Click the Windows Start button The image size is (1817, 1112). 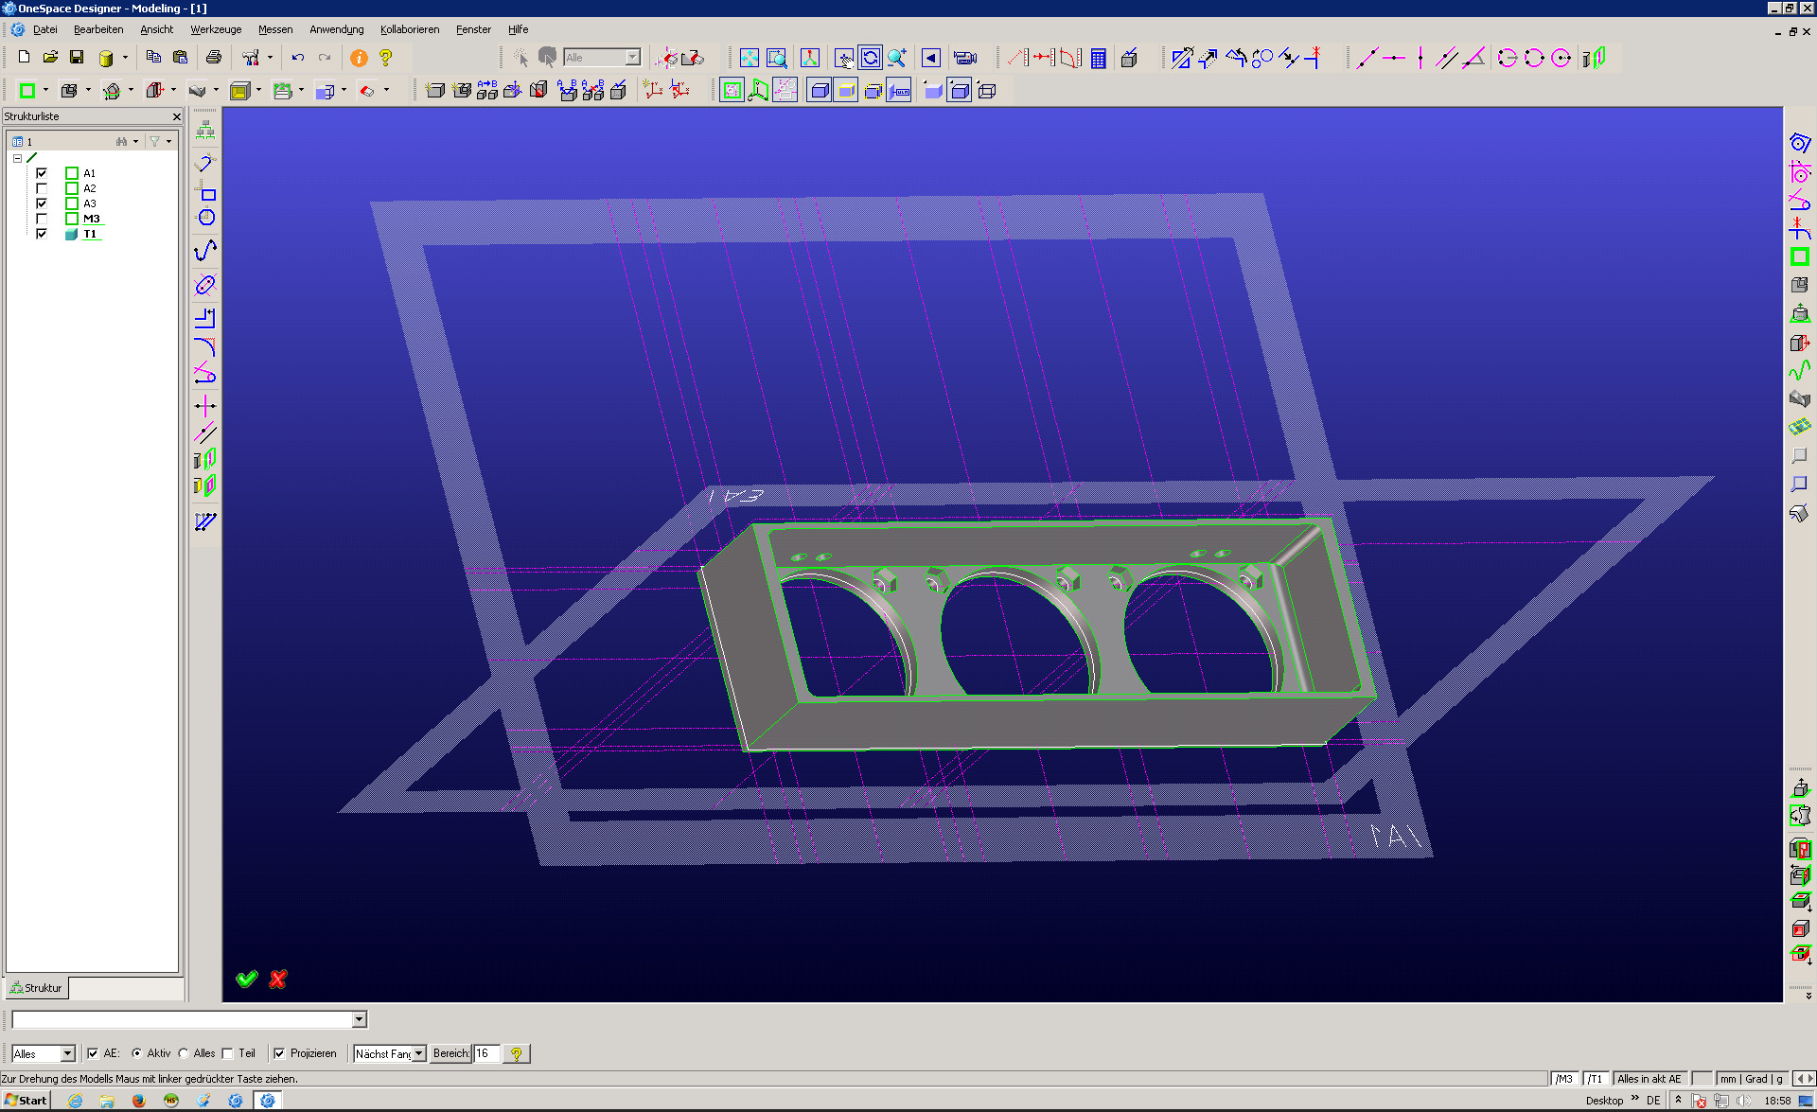point(26,1100)
